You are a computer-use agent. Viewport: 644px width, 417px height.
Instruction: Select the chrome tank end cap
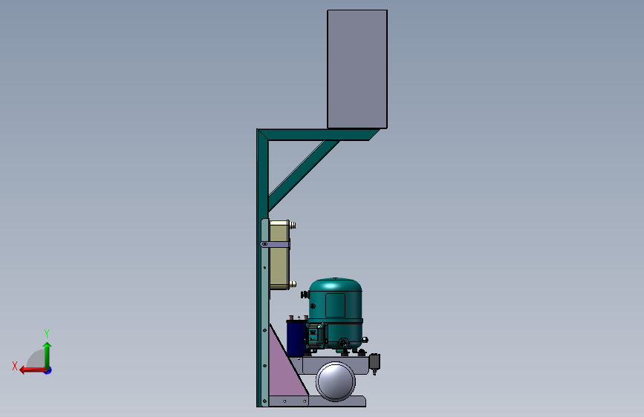[335, 381]
